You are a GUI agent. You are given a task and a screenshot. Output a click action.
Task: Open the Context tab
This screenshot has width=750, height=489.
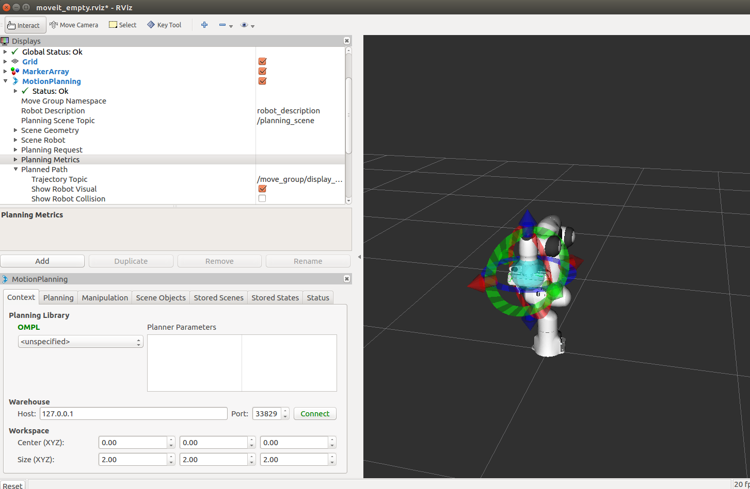click(21, 297)
